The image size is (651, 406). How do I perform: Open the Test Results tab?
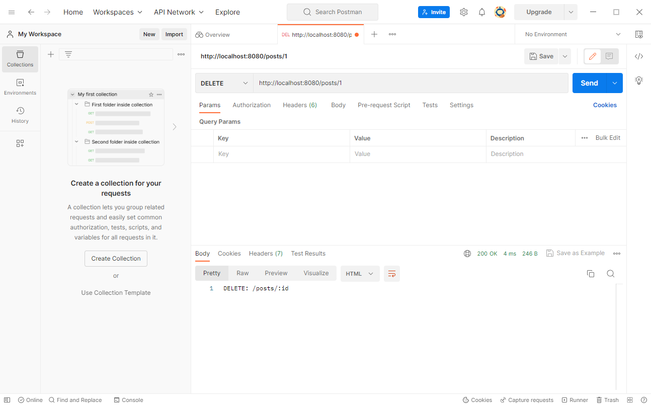(x=308, y=254)
